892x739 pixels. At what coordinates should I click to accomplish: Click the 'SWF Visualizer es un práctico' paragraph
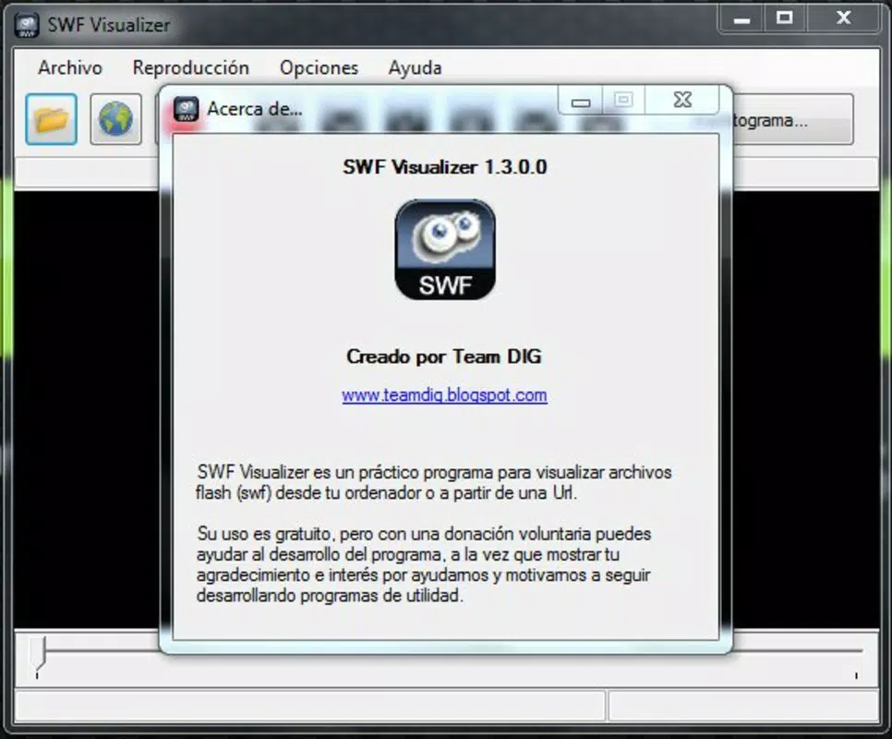(x=433, y=482)
